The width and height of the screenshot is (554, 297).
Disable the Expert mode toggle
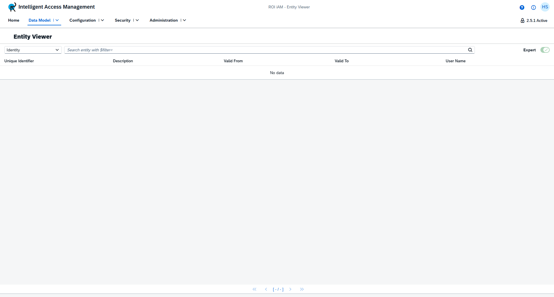click(545, 50)
